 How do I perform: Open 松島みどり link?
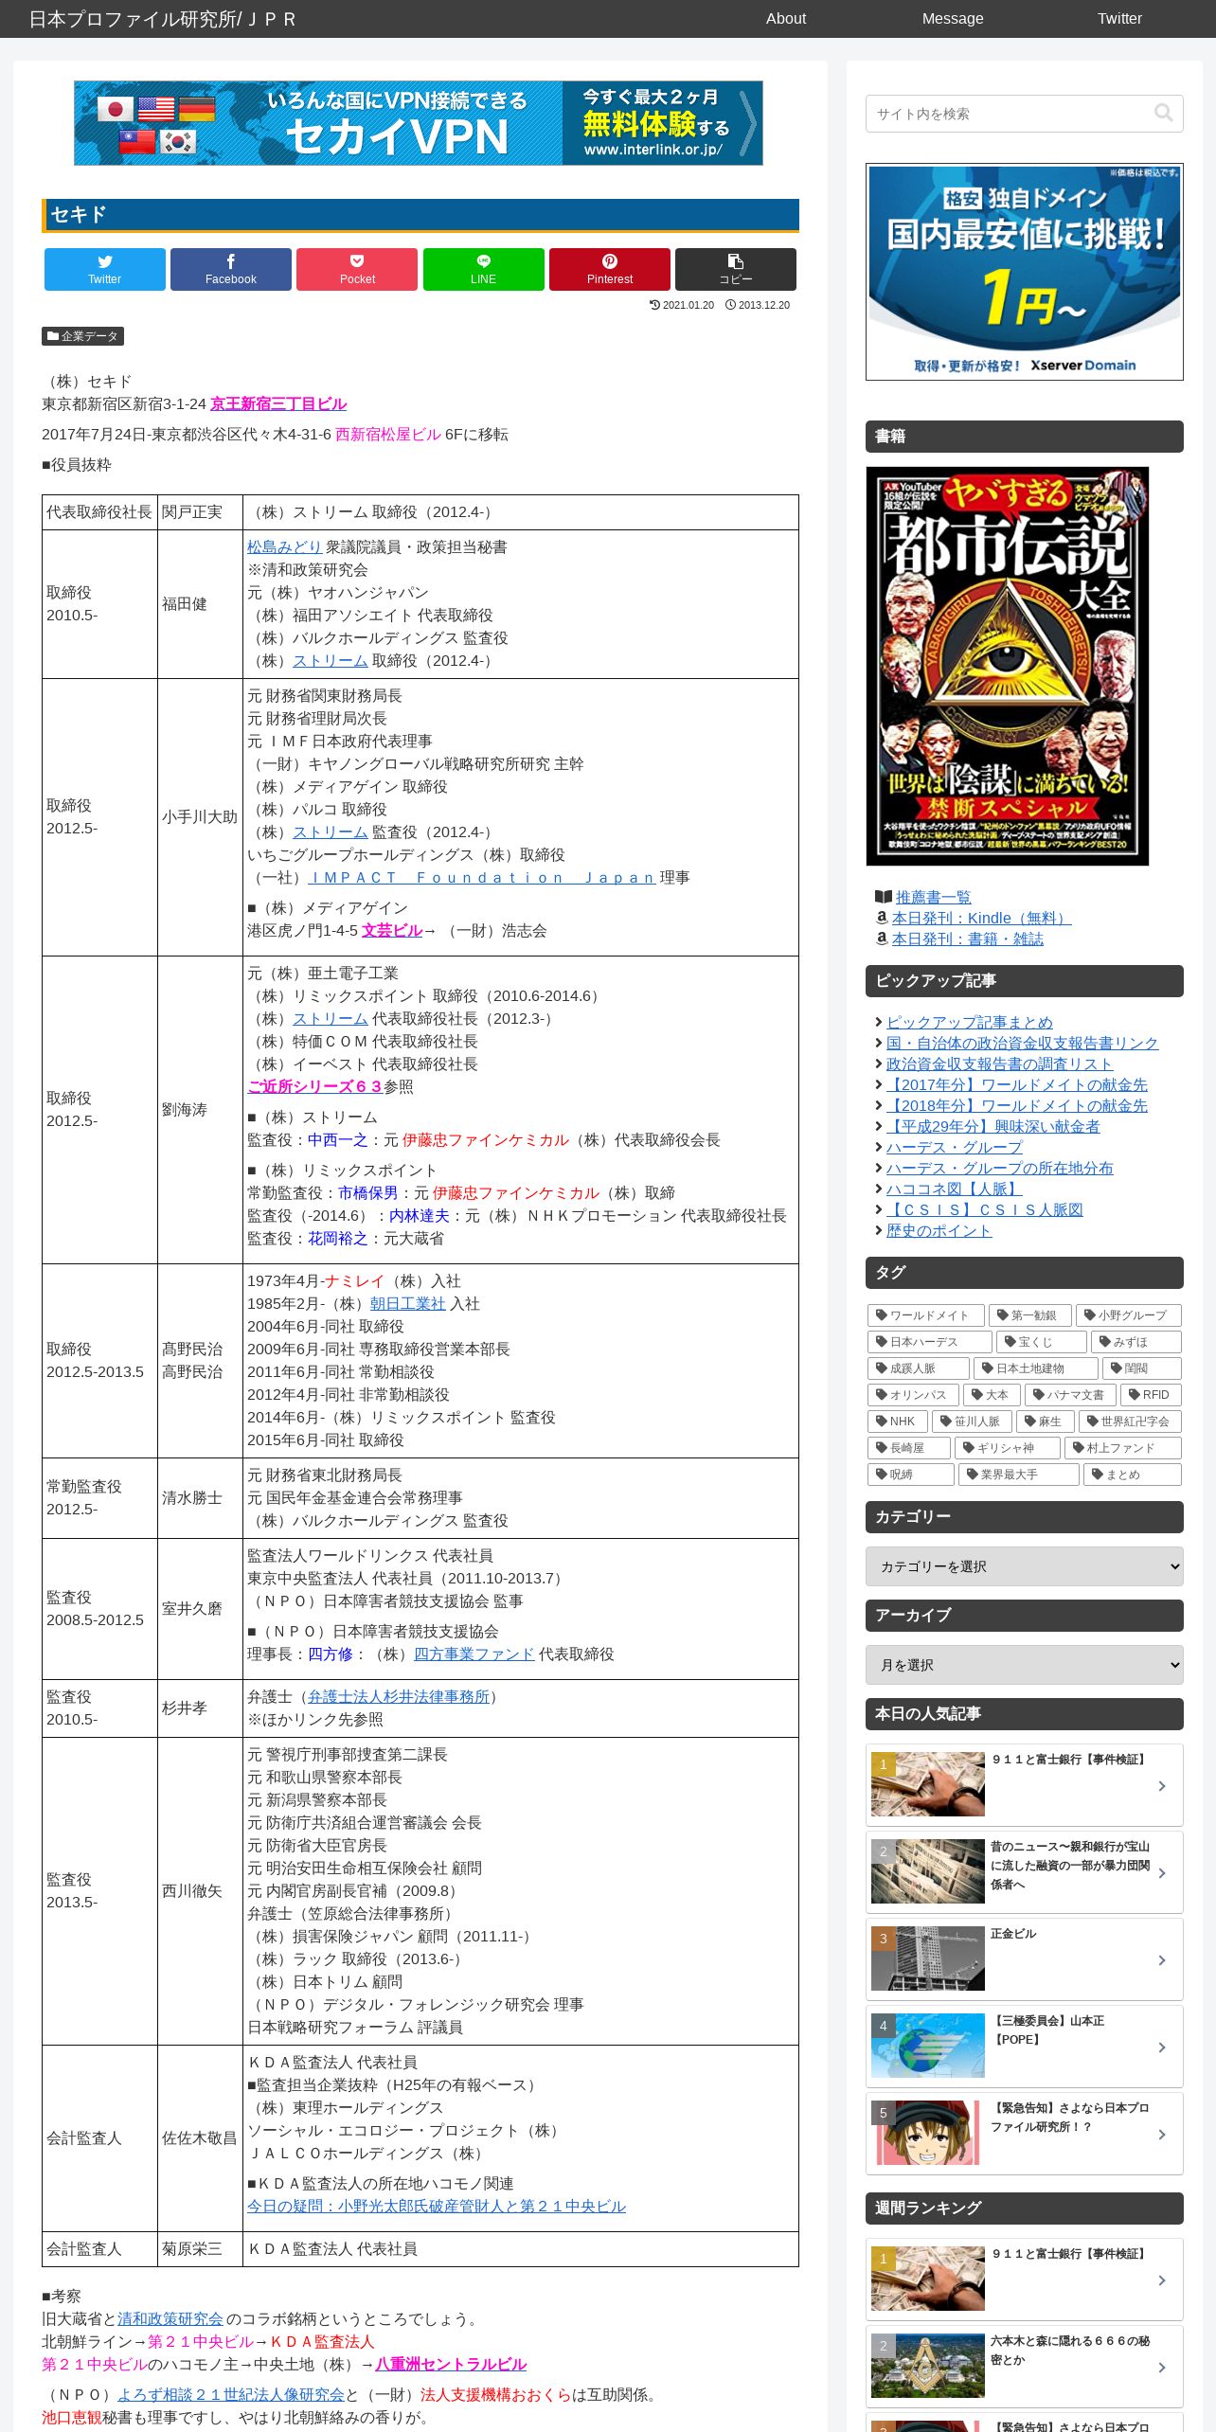[x=285, y=546]
